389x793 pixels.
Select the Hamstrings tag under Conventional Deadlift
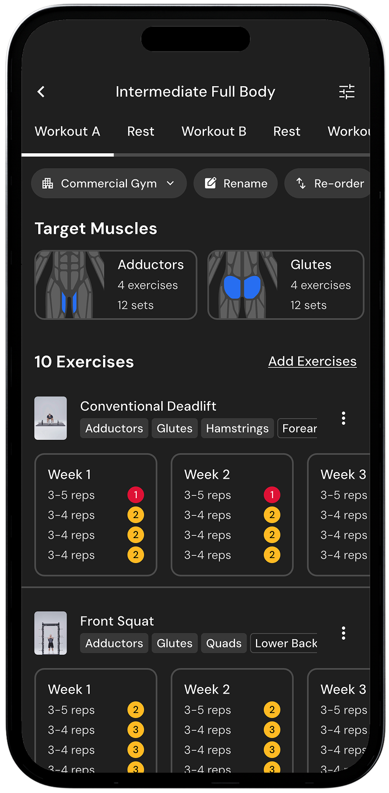coord(237,428)
